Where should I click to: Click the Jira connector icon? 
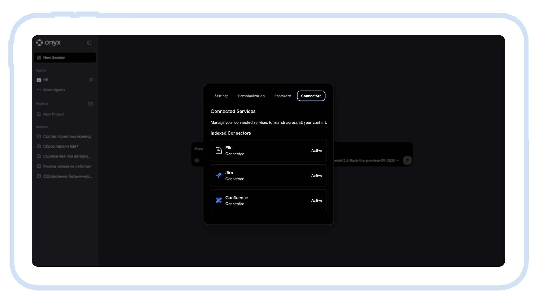point(219,176)
